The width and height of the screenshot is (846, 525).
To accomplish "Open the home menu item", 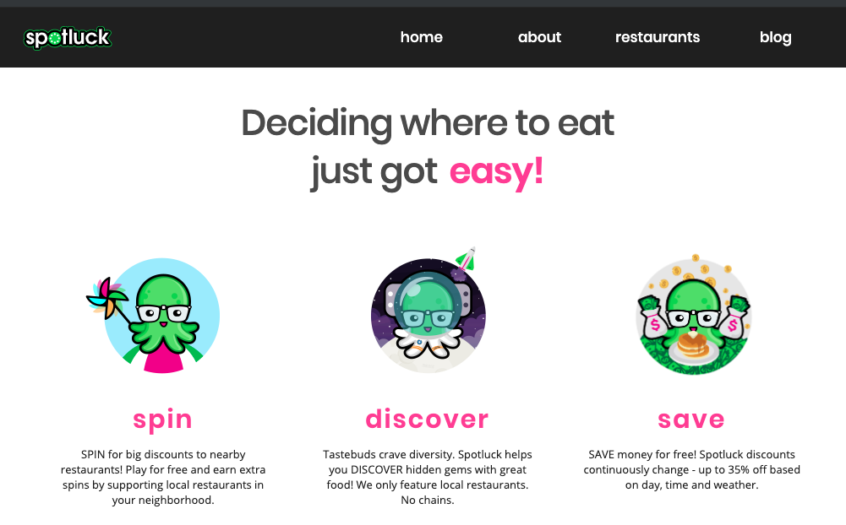I will click(x=422, y=37).
